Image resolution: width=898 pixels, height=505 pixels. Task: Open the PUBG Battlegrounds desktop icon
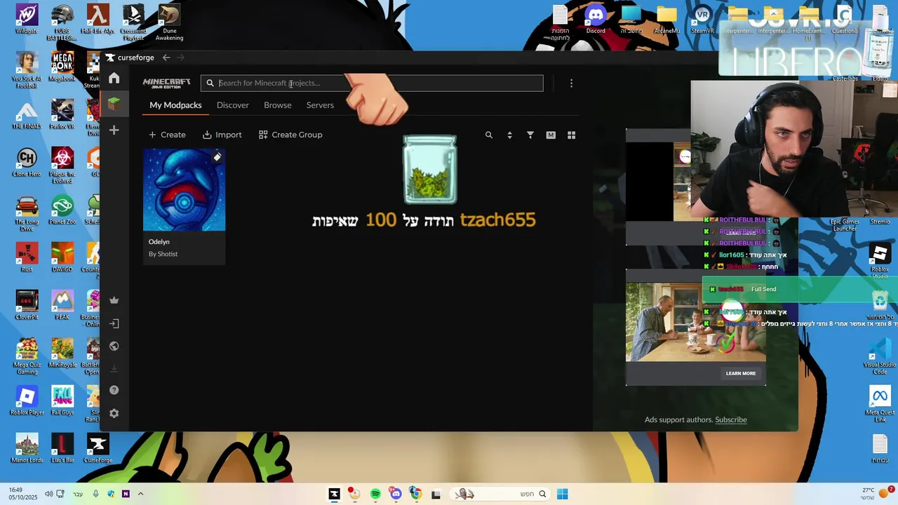pyautogui.click(x=62, y=22)
